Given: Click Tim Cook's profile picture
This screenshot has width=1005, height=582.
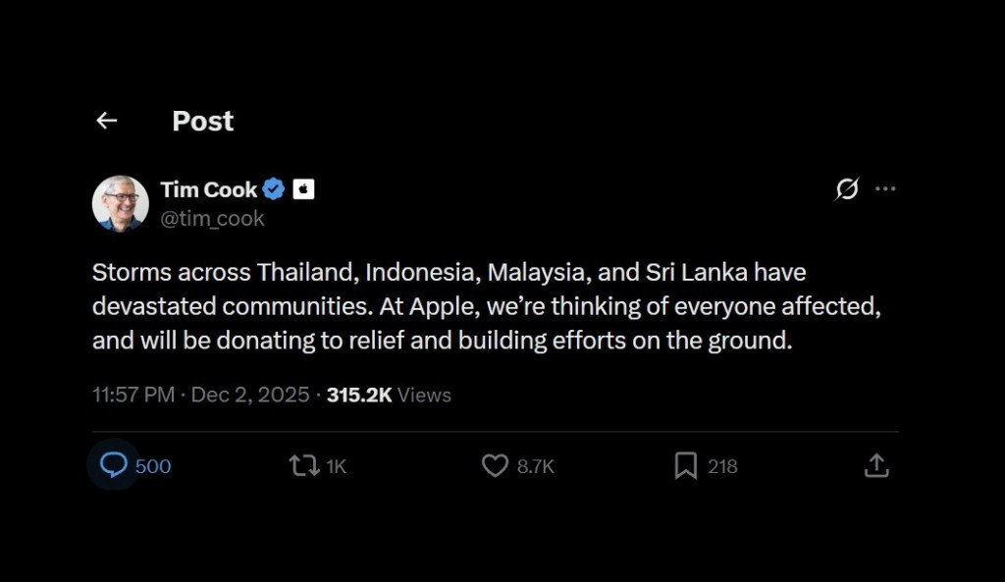Looking at the screenshot, I should pyautogui.click(x=119, y=201).
